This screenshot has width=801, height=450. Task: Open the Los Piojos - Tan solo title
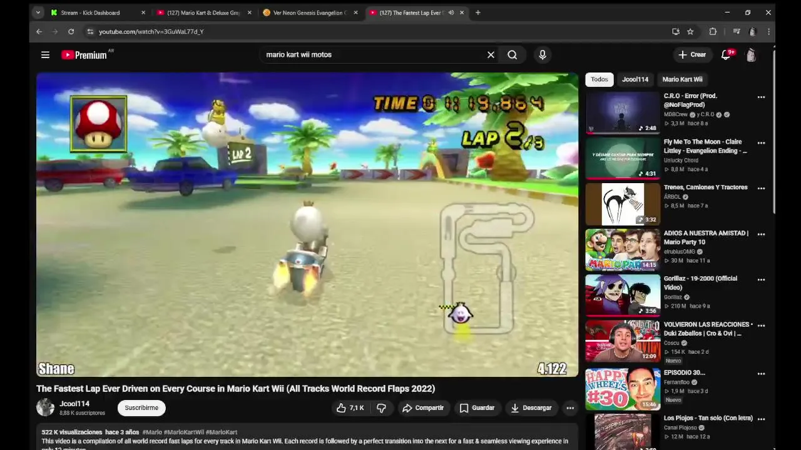(708, 418)
